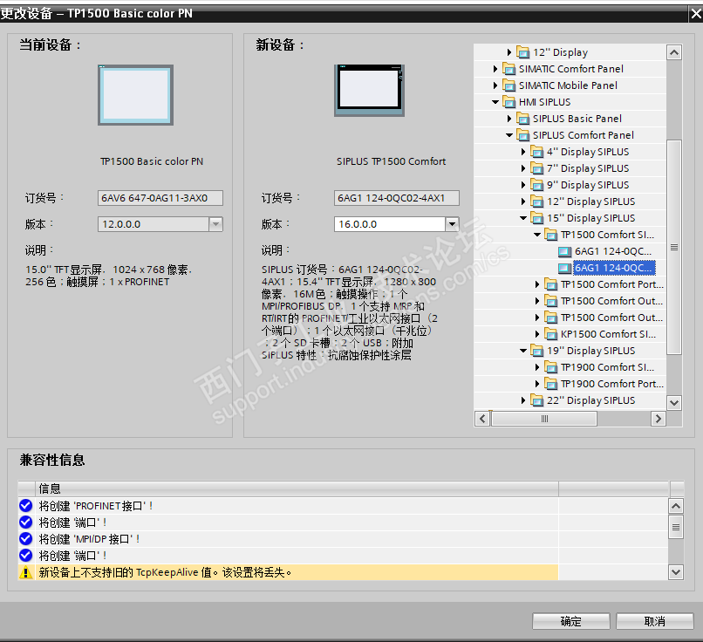
Task: Select TP1900 Comfort Port... tree item
Action: (x=612, y=384)
